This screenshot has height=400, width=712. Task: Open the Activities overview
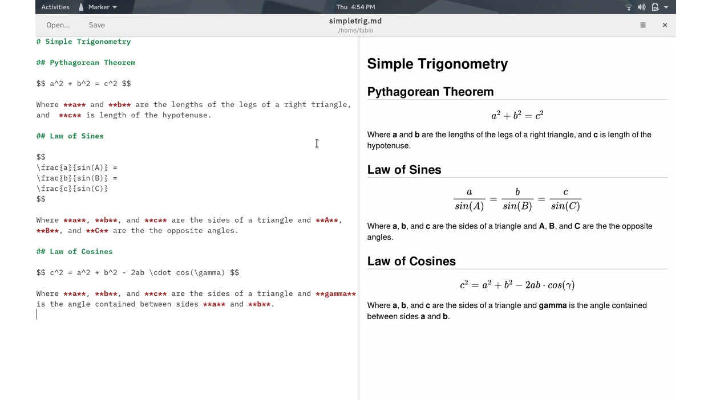(55, 7)
